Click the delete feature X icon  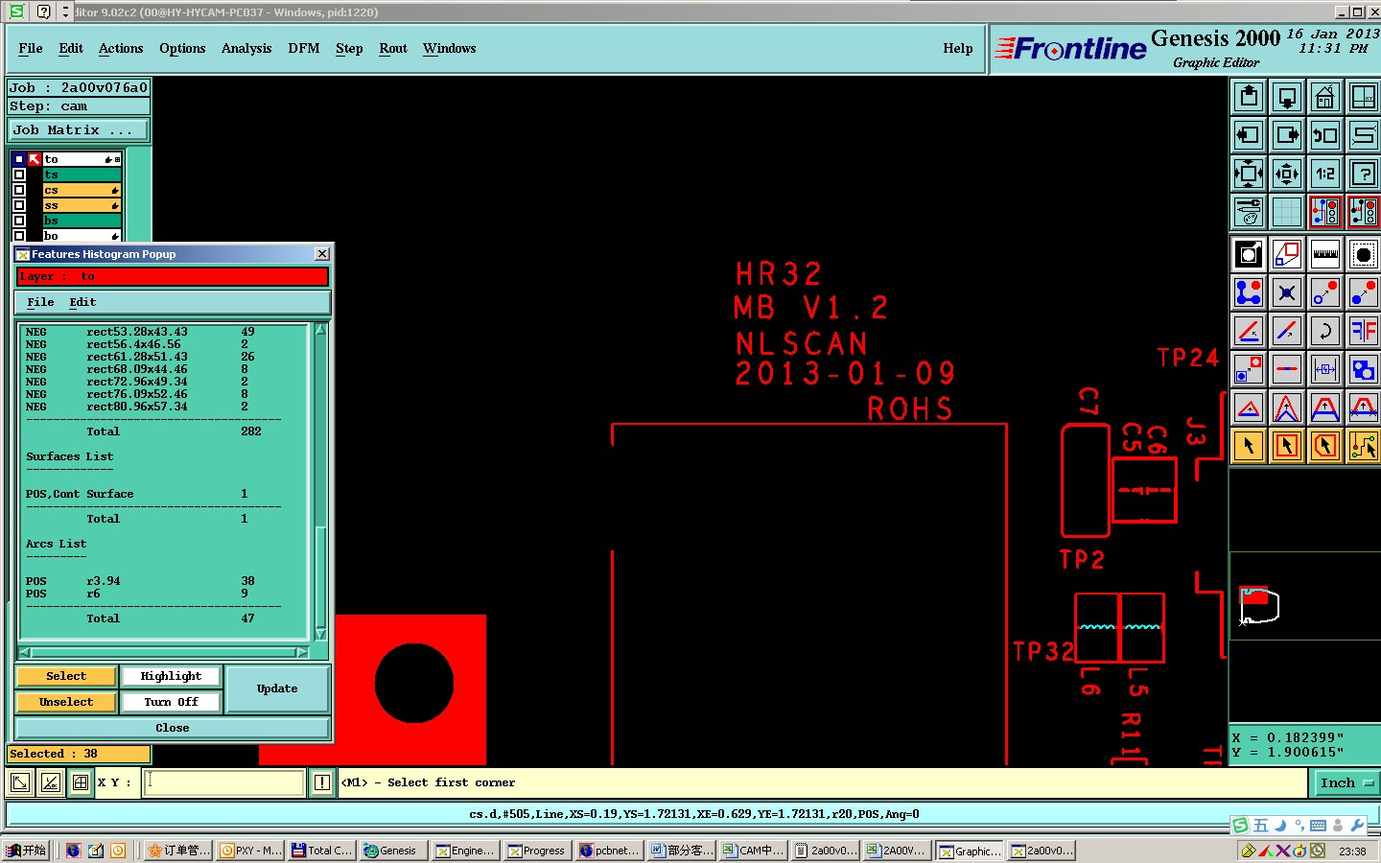(x=1287, y=292)
